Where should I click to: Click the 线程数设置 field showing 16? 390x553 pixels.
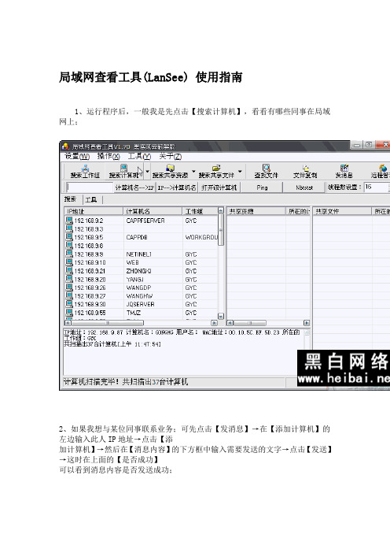click(376, 187)
